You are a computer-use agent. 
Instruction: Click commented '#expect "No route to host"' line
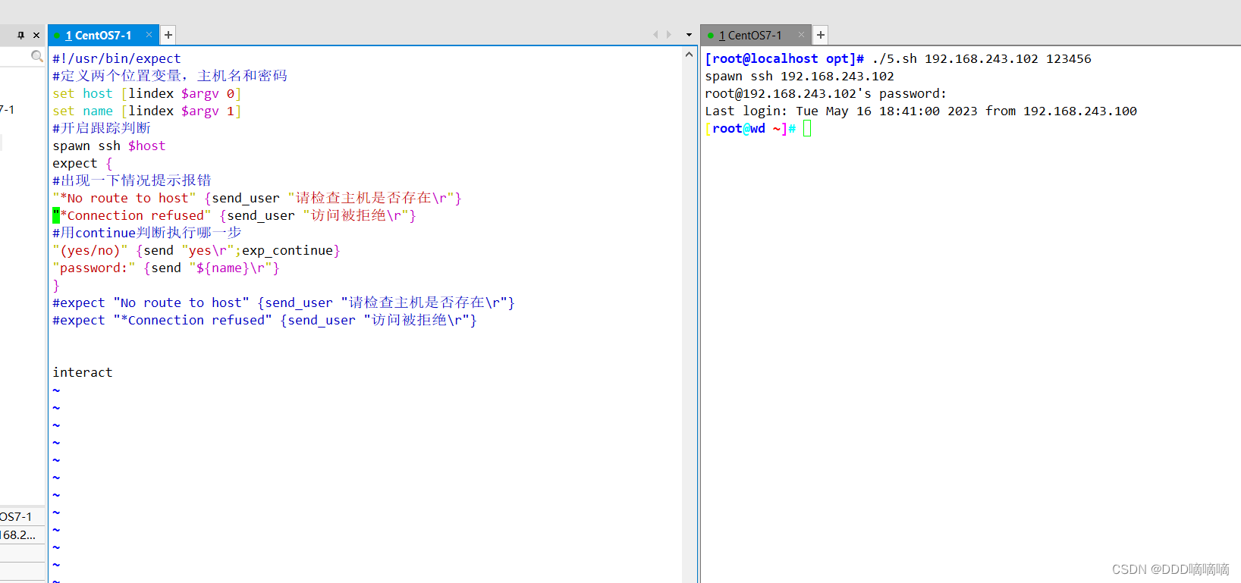[x=283, y=302]
